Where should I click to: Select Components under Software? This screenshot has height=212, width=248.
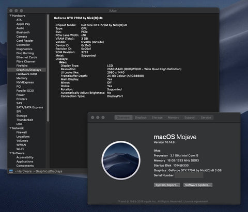coord(25,166)
